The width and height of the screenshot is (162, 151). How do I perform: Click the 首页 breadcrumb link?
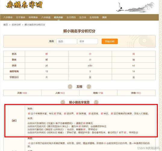pos(6,25)
